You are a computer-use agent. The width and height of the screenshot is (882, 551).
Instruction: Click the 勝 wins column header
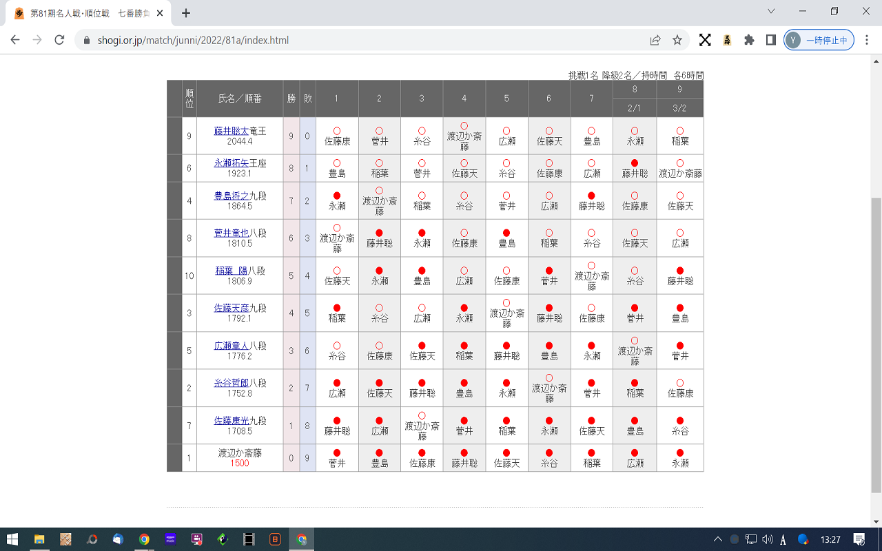(291, 98)
